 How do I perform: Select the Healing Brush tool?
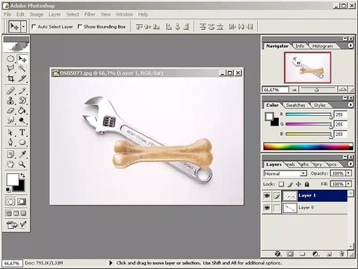click(x=10, y=90)
